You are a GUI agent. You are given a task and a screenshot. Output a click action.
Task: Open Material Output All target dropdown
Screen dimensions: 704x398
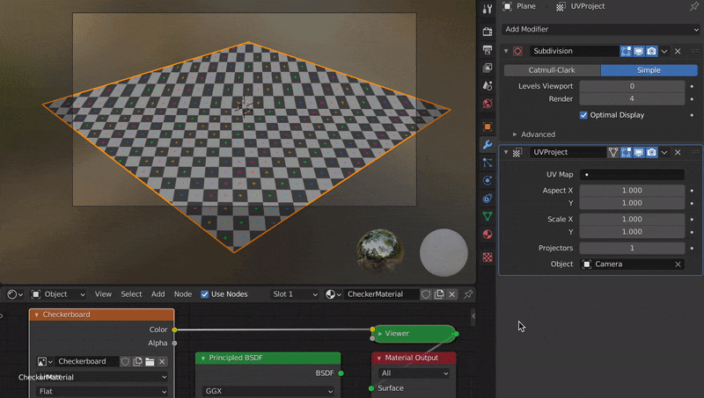[x=414, y=373]
